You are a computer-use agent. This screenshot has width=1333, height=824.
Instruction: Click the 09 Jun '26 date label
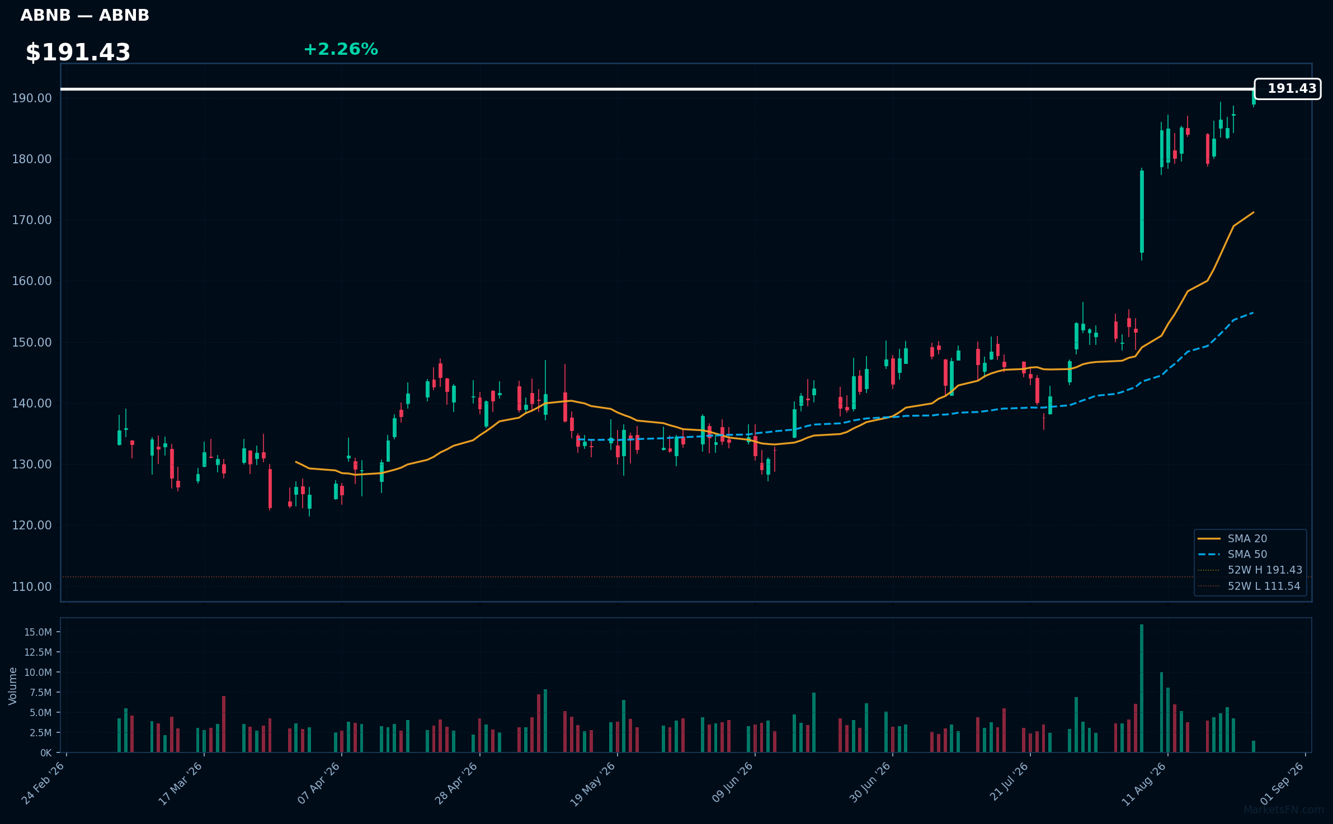click(732, 783)
